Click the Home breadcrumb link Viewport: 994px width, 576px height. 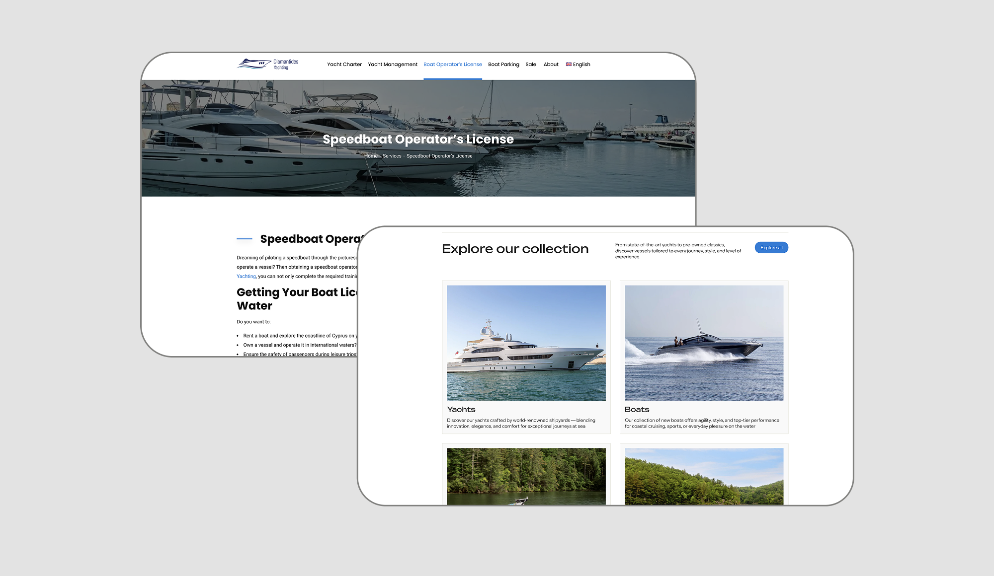[x=370, y=156]
